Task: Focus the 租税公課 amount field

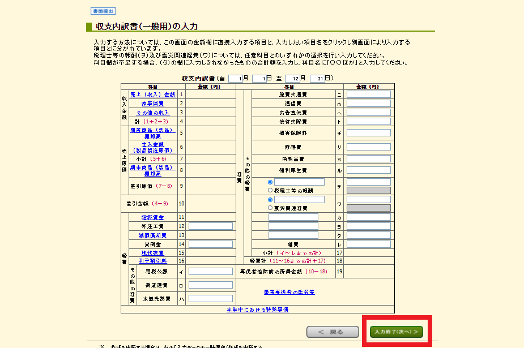Action: point(211,271)
